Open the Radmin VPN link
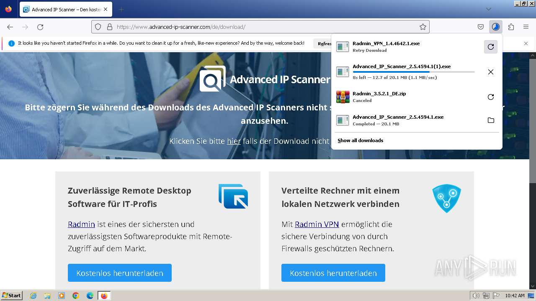536x301 pixels. click(x=317, y=224)
